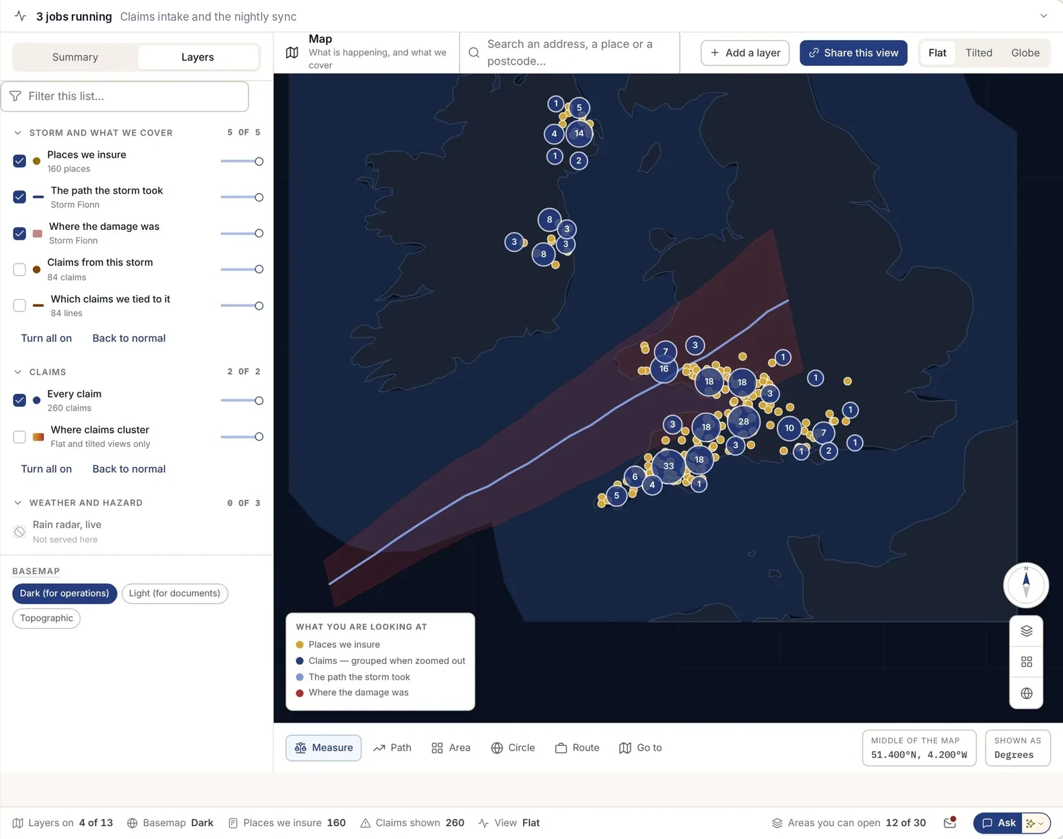Viewport: 1063px width, 839px height.
Task: Open the claims cluster marked 28
Action: pyautogui.click(x=743, y=422)
